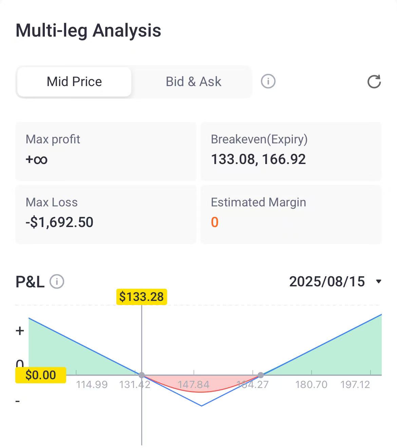This screenshot has height=448, width=397.
Task: Click the refresh icon at top right
Action: pos(374,82)
